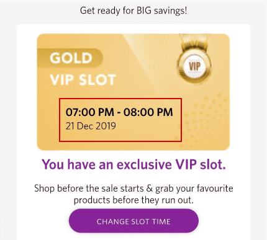Tap the gold VIP medal icon
This screenshot has width=267, height=240.
pos(194,64)
